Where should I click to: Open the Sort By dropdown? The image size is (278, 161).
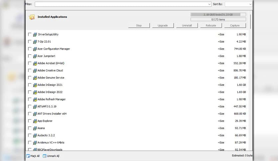point(238,4)
